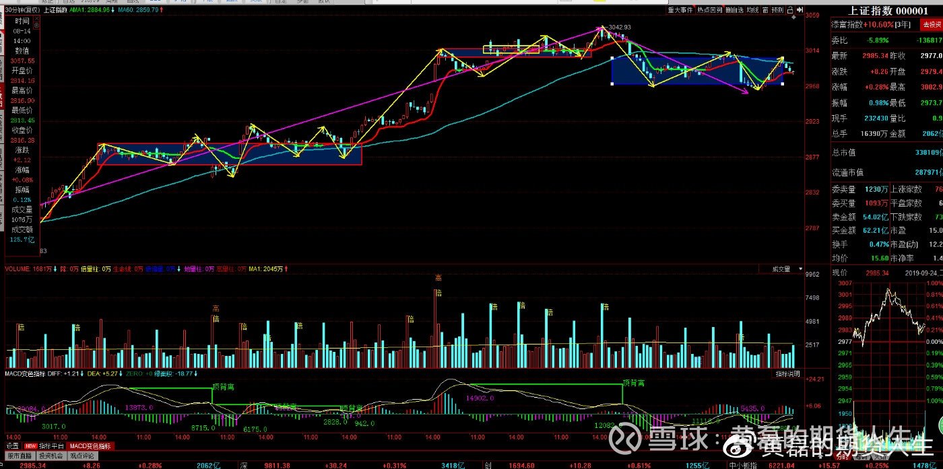Click the 窗 window layout button

[765, 10]
